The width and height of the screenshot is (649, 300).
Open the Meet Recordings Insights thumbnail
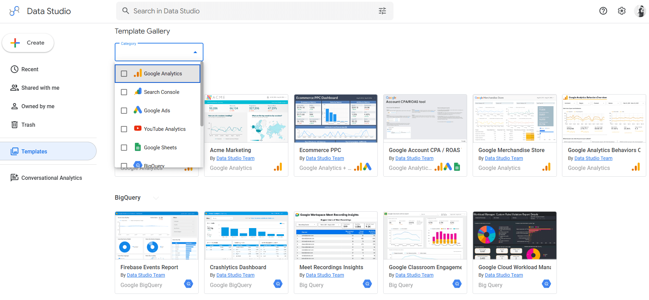(336, 236)
